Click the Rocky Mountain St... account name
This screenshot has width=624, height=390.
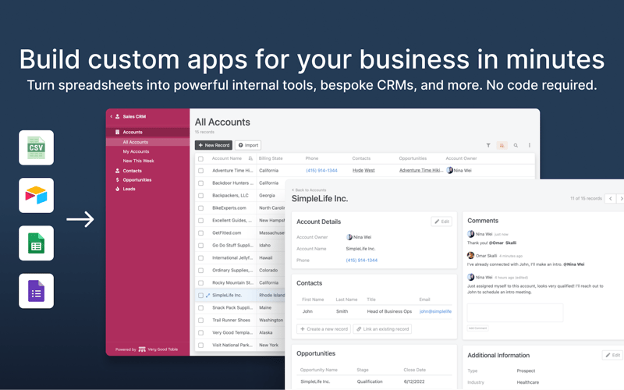click(x=232, y=283)
